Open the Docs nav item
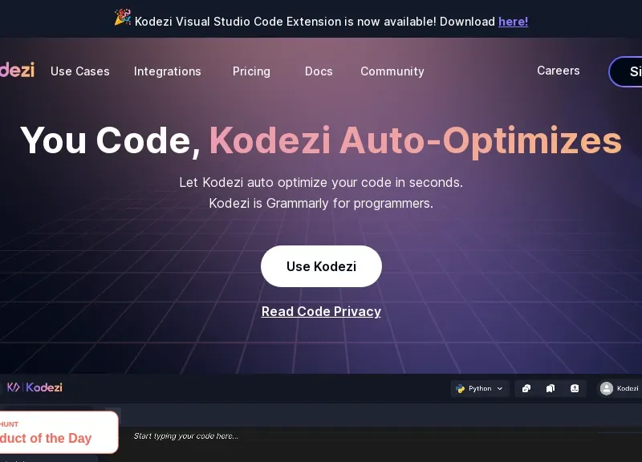The width and height of the screenshot is (642, 462). [319, 71]
